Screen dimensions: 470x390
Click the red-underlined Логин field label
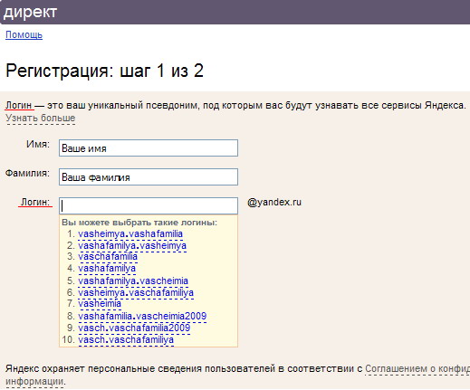(35, 202)
